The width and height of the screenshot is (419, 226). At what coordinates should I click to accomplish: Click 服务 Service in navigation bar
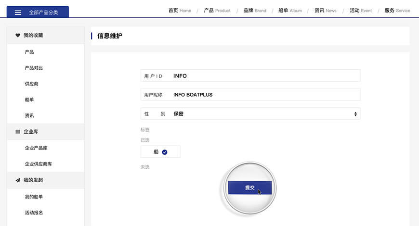point(397,11)
